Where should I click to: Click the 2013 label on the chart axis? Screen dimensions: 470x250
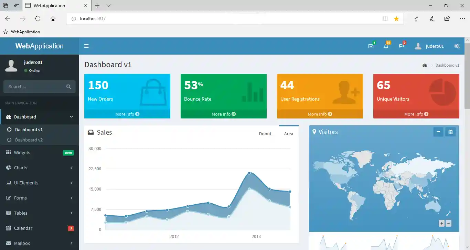pyautogui.click(x=256, y=237)
